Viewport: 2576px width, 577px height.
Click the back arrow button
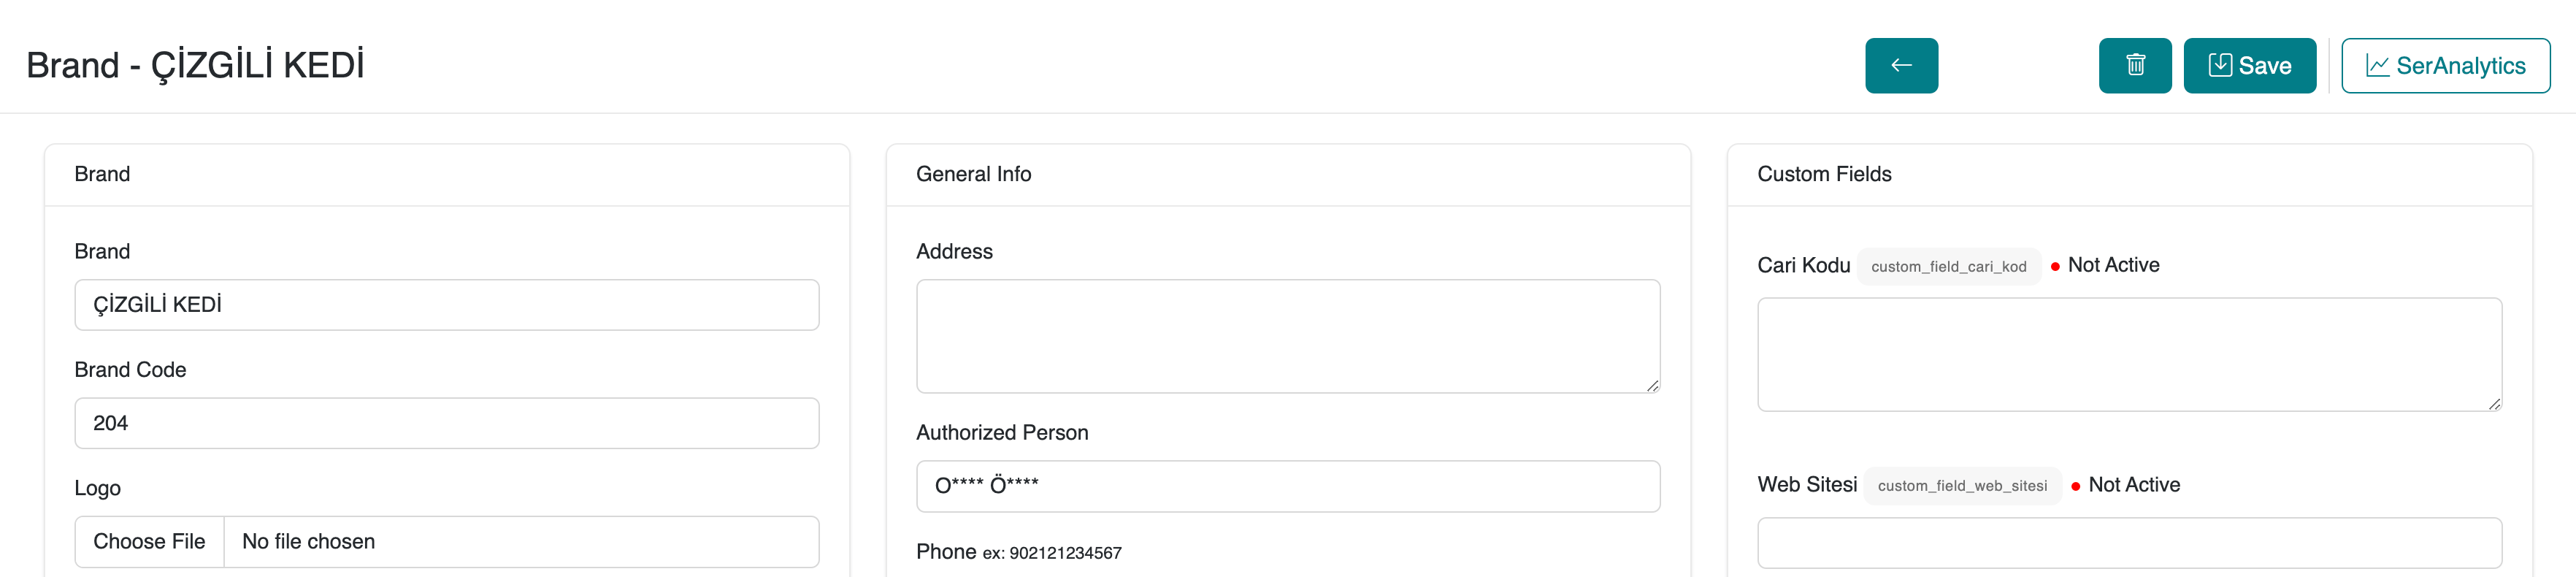point(1901,66)
